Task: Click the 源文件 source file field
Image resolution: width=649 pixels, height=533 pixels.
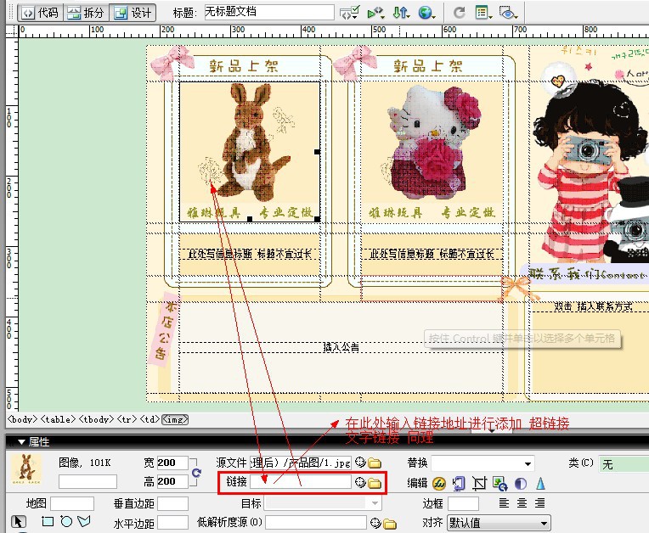Action: pyautogui.click(x=301, y=463)
